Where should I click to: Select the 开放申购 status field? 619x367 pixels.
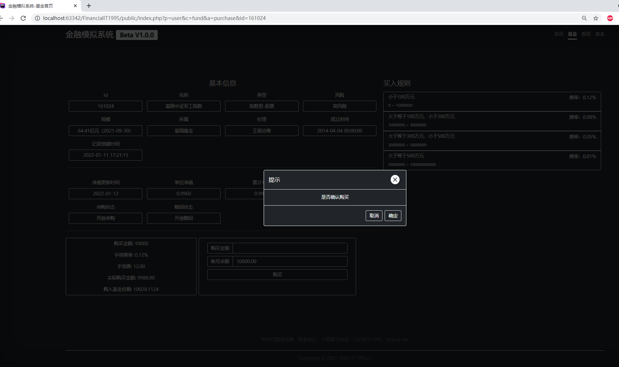click(105, 218)
